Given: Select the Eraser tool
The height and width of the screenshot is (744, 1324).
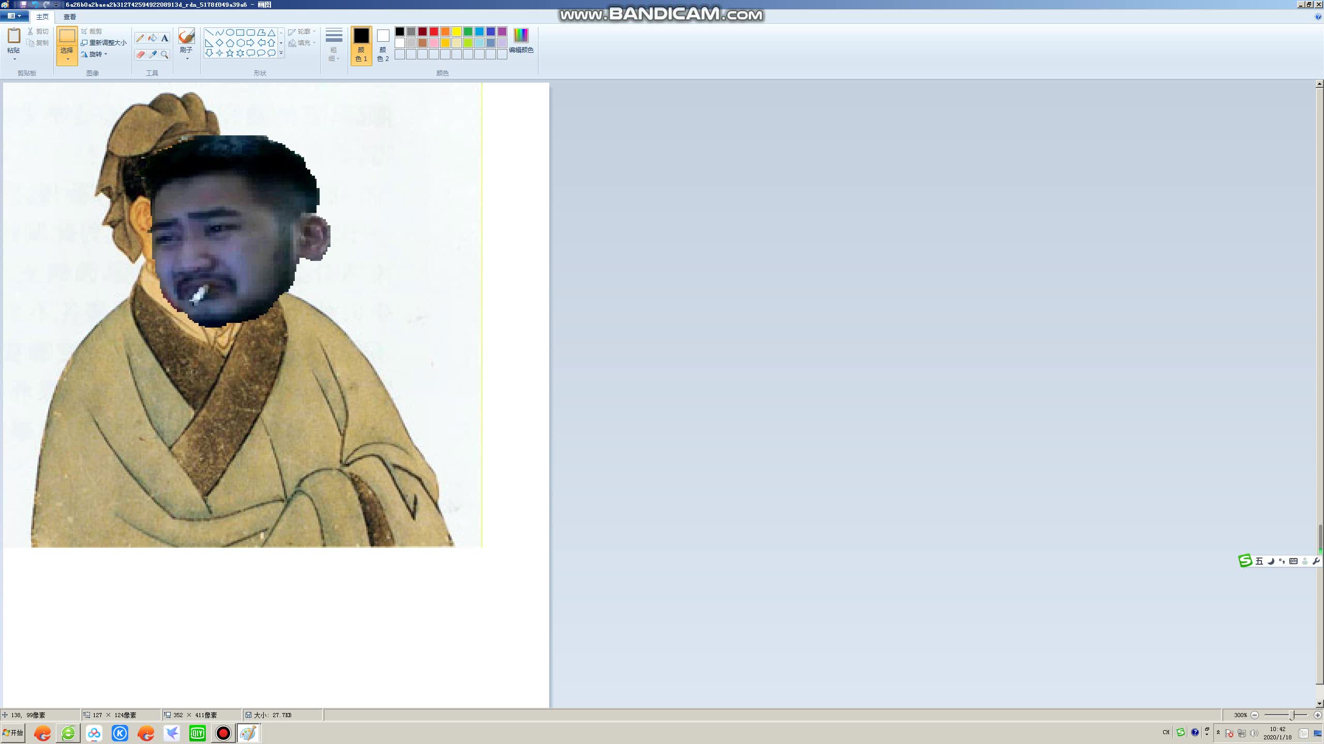Looking at the screenshot, I should [140, 54].
